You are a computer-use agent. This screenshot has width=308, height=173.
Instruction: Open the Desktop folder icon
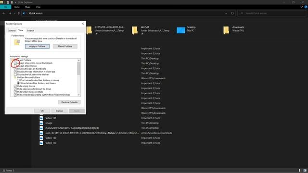click(181, 30)
